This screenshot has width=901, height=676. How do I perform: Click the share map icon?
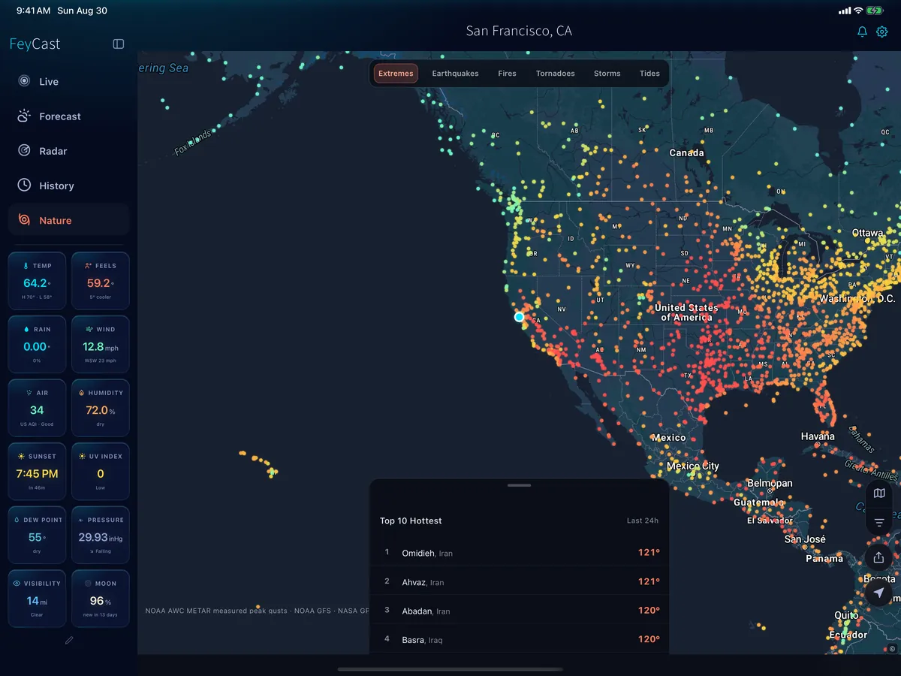[878, 557]
